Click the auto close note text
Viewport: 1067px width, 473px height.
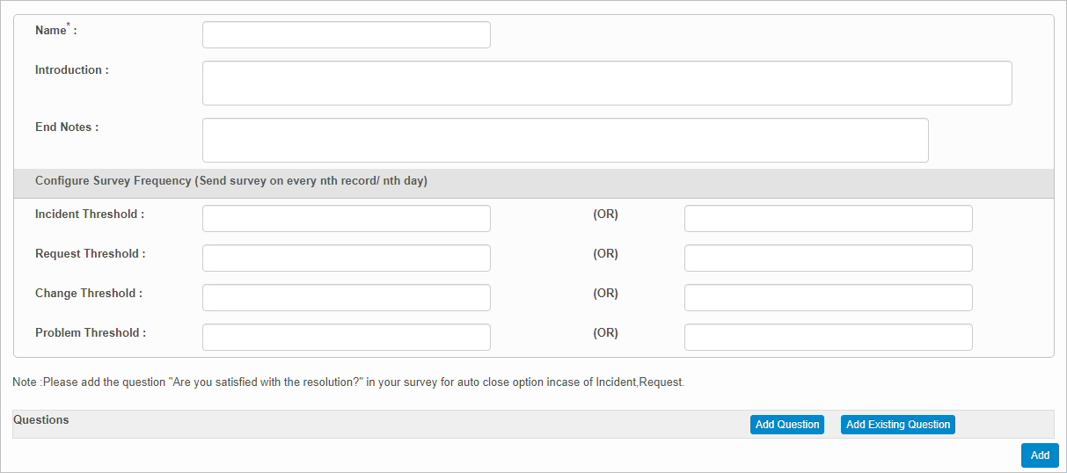(348, 382)
